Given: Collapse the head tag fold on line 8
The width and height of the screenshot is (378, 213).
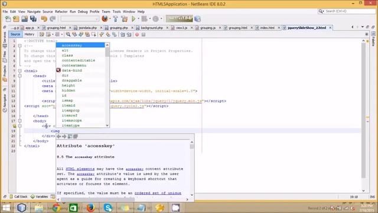Looking at the screenshot, I should (19, 76).
